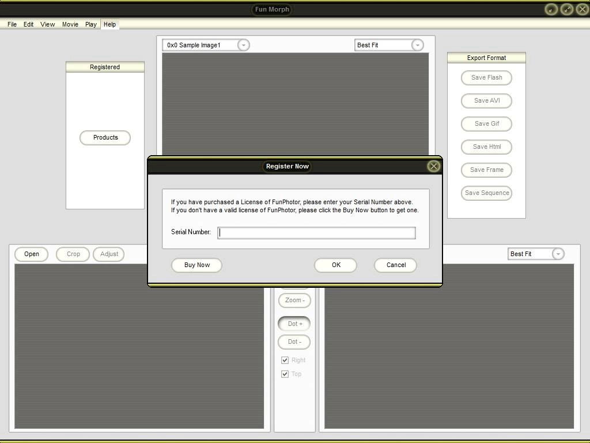The height and width of the screenshot is (443, 590).
Task: Open the Help menu
Action: (110, 24)
